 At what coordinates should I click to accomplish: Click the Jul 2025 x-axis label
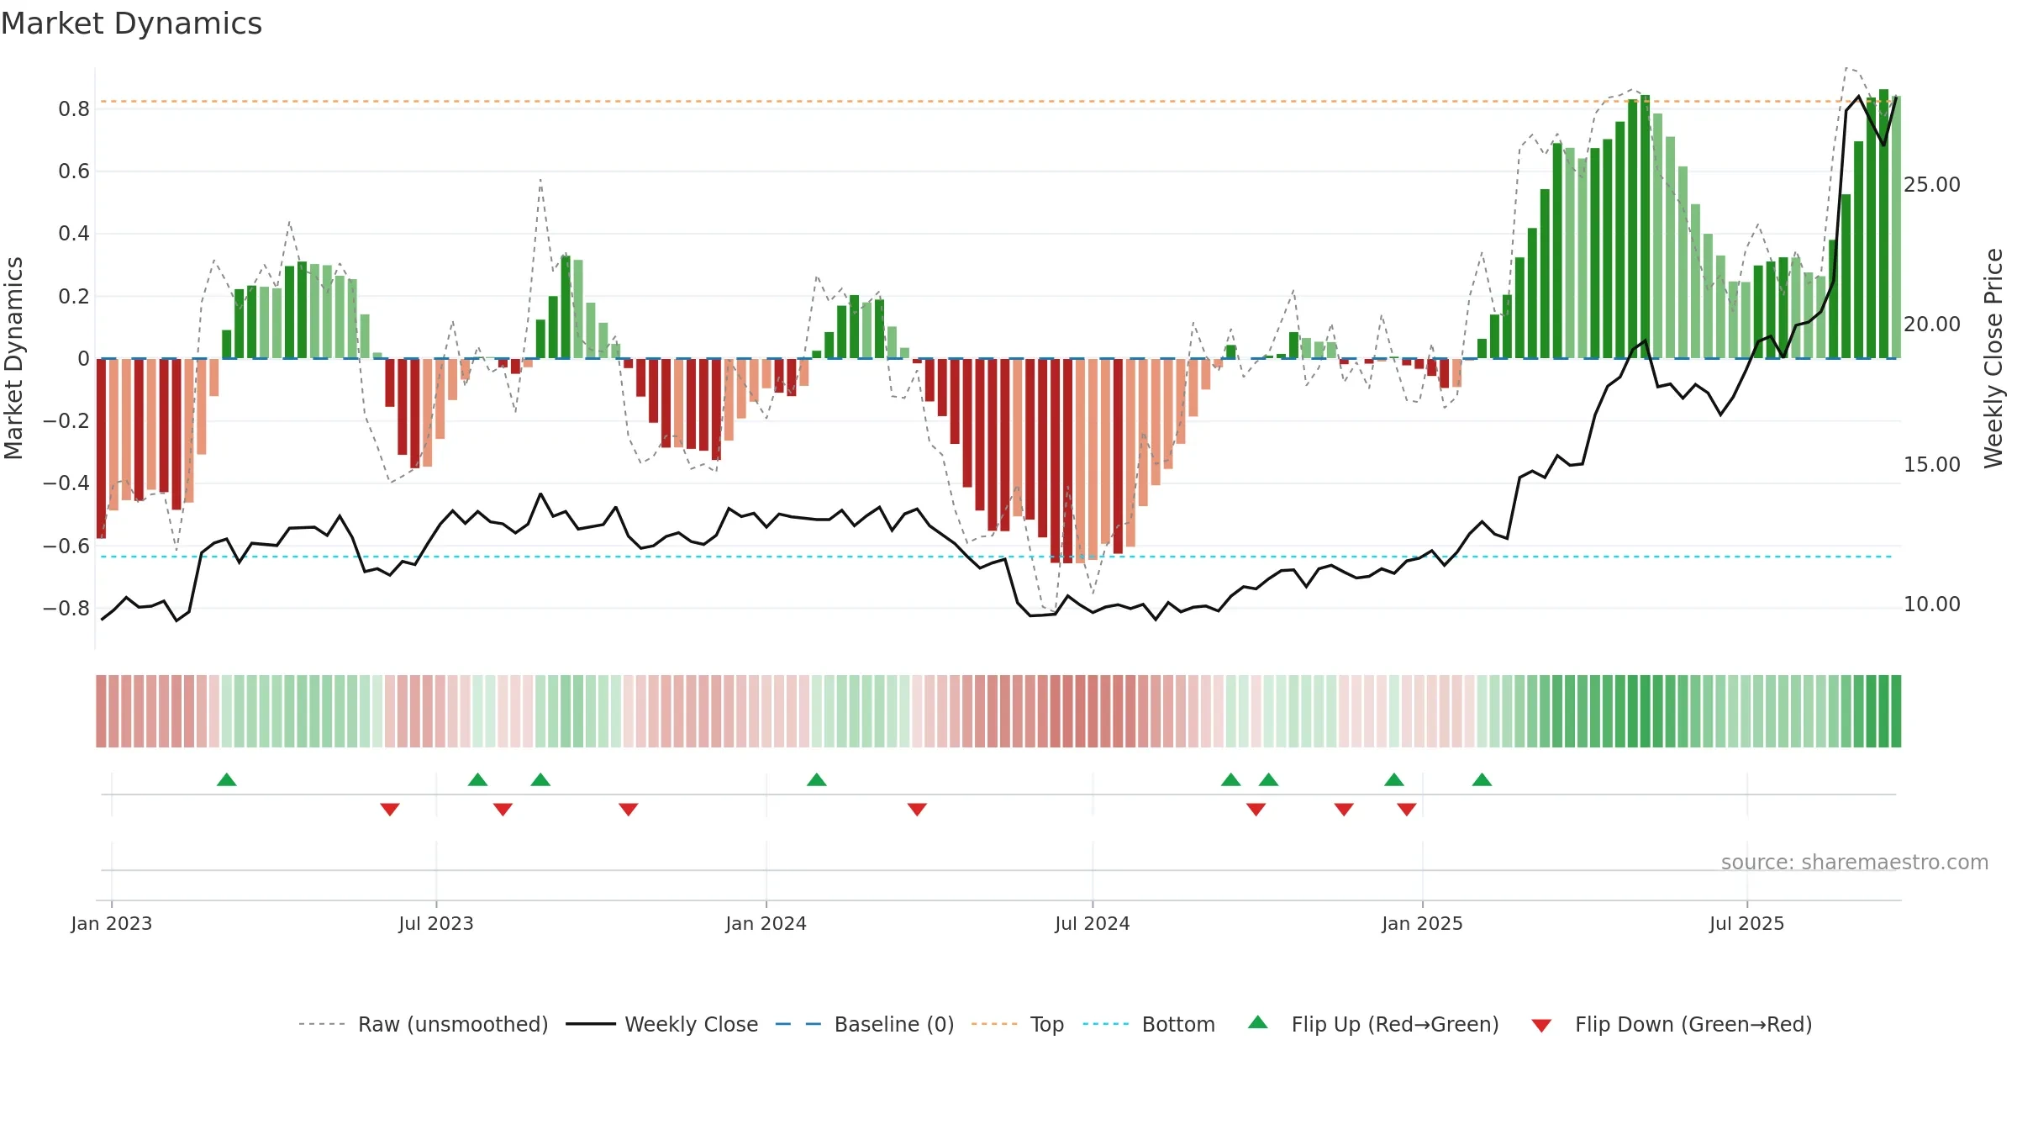pyautogui.click(x=1747, y=923)
